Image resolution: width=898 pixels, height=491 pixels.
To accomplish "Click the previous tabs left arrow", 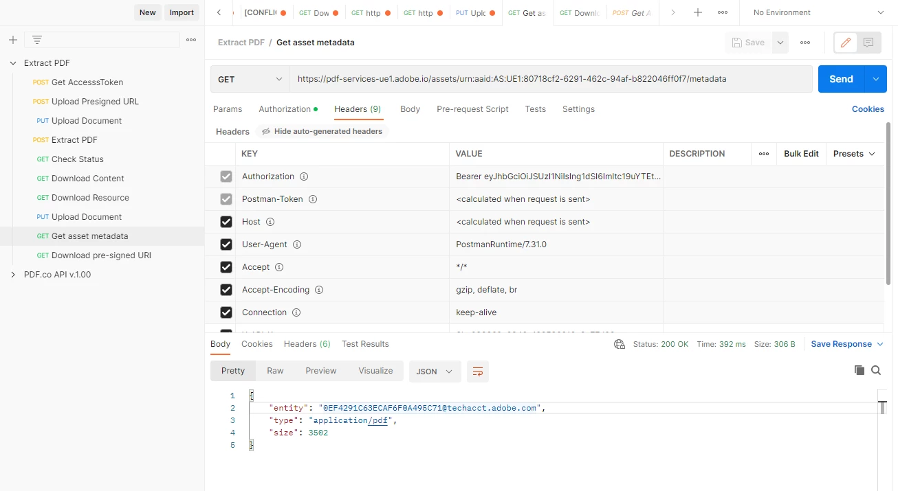I will (x=219, y=12).
